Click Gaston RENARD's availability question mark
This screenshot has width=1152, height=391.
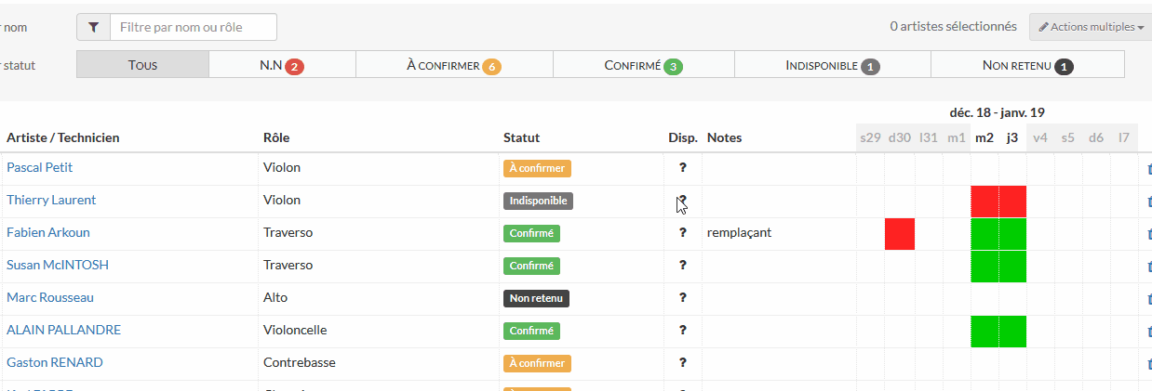point(682,363)
